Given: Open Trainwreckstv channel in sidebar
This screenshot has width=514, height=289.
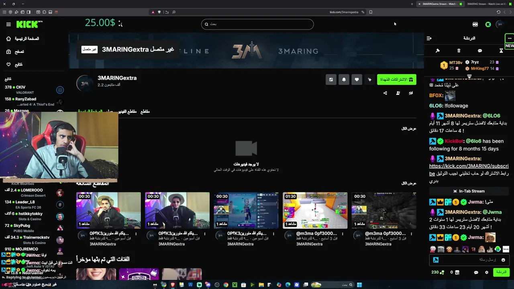Looking at the screenshot, I should point(34,240).
